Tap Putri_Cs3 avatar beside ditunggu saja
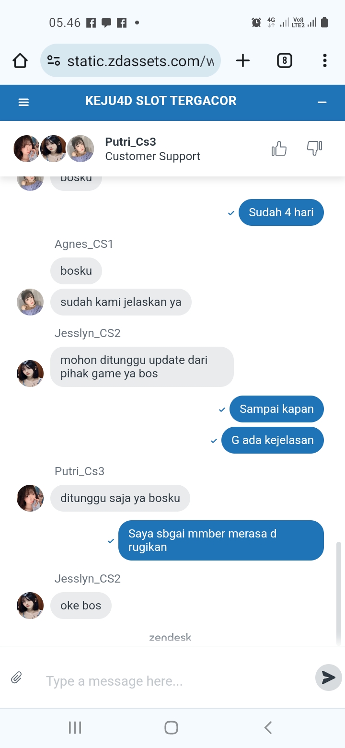345x748 pixels. point(30,498)
